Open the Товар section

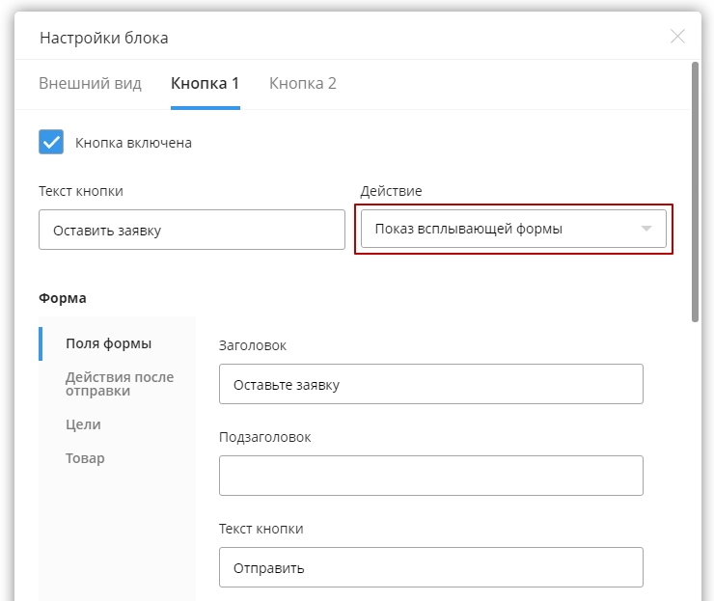pyautogui.click(x=85, y=458)
